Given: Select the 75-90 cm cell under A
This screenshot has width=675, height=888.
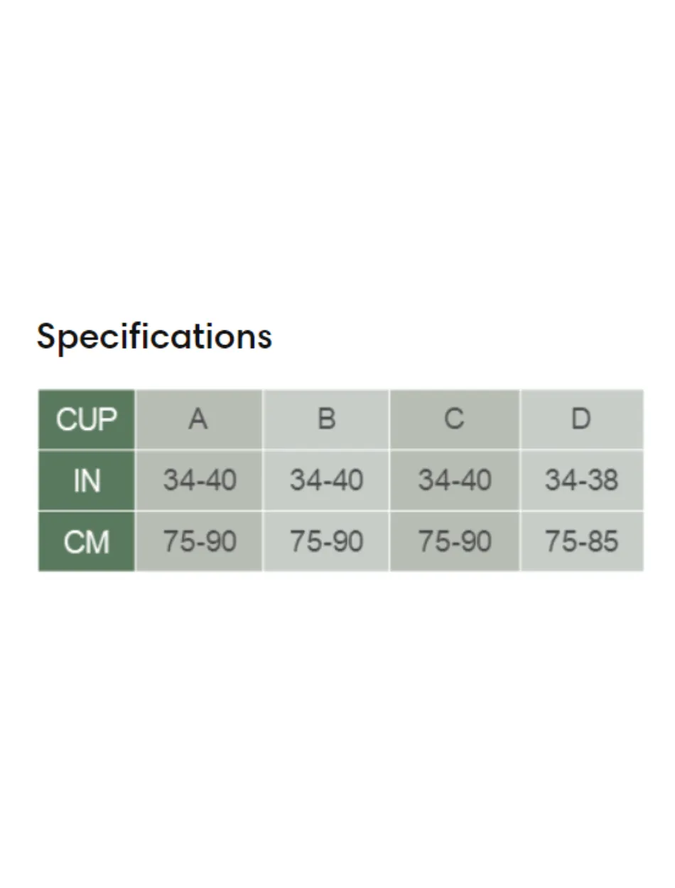Looking at the screenshot, I should pyautogui.click(x=199, y=541).
